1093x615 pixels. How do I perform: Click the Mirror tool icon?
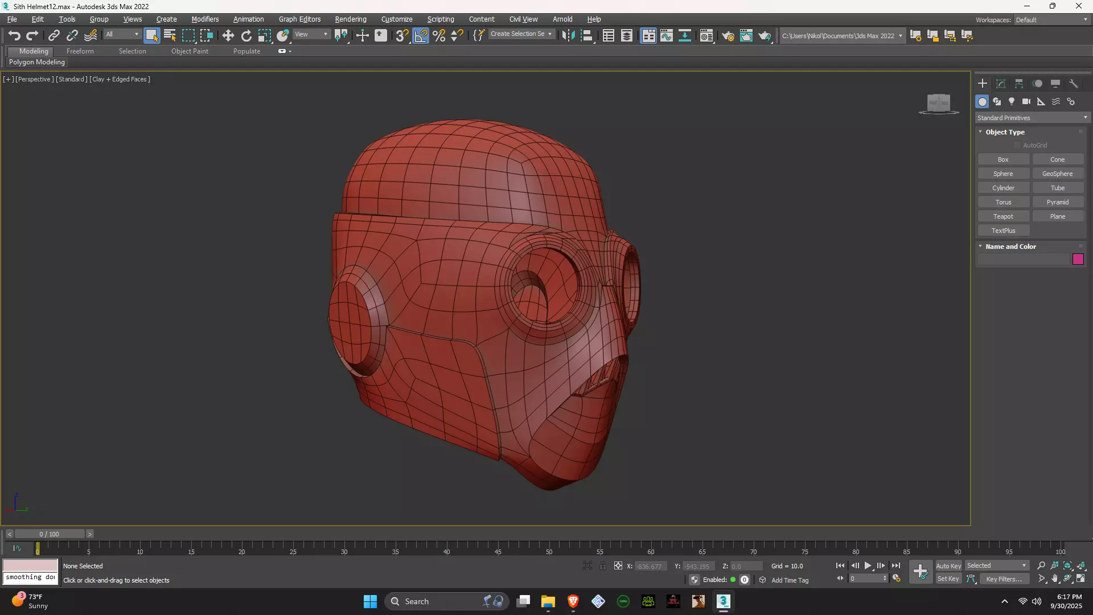[x=568, y=35]
